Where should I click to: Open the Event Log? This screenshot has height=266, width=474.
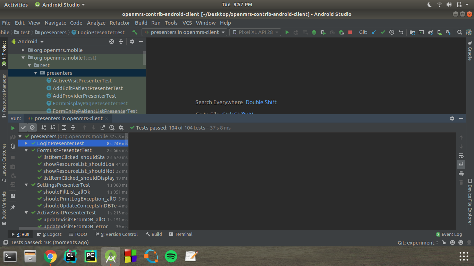(449, 234)
